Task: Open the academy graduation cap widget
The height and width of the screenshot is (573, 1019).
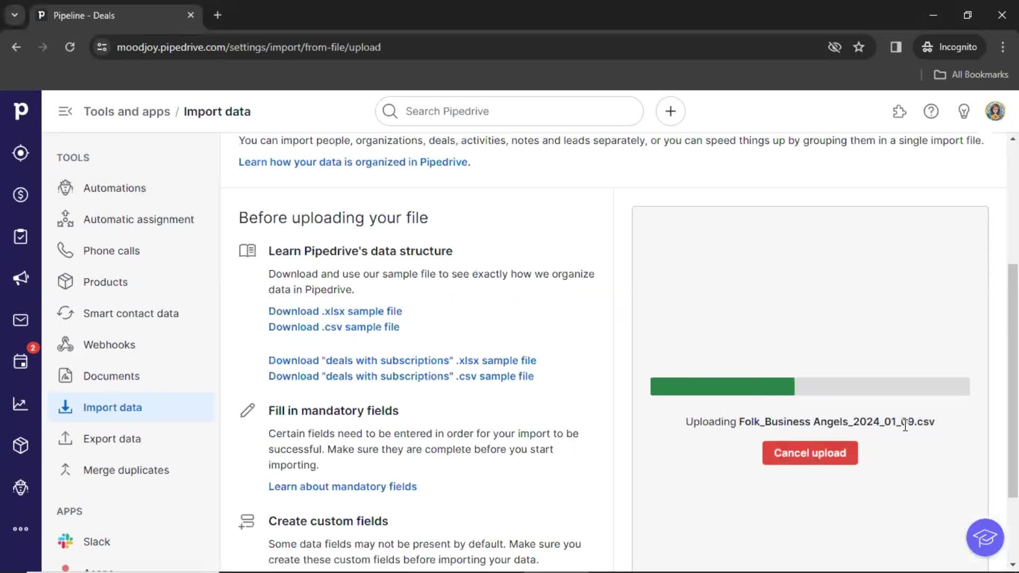Action: (985, 537)
